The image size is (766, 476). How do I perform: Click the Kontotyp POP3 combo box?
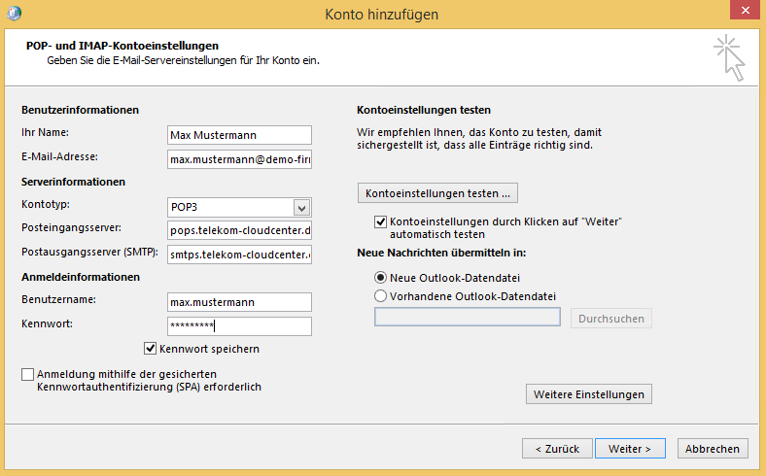[229, 207]
